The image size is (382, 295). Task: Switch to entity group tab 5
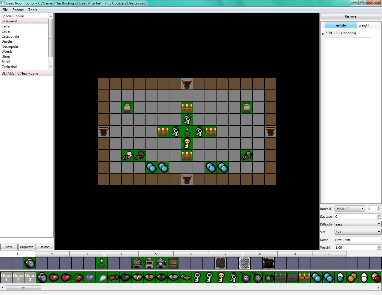[156, 254]
